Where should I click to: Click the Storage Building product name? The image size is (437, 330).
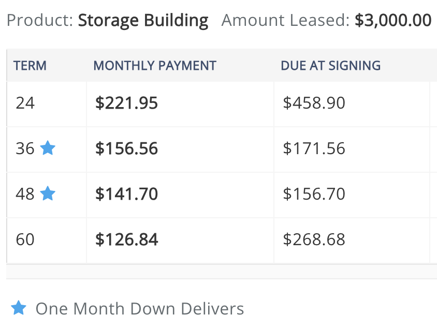143,21
